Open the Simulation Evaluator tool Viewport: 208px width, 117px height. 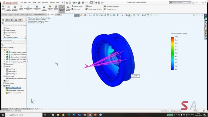click(x=15, y=8)
